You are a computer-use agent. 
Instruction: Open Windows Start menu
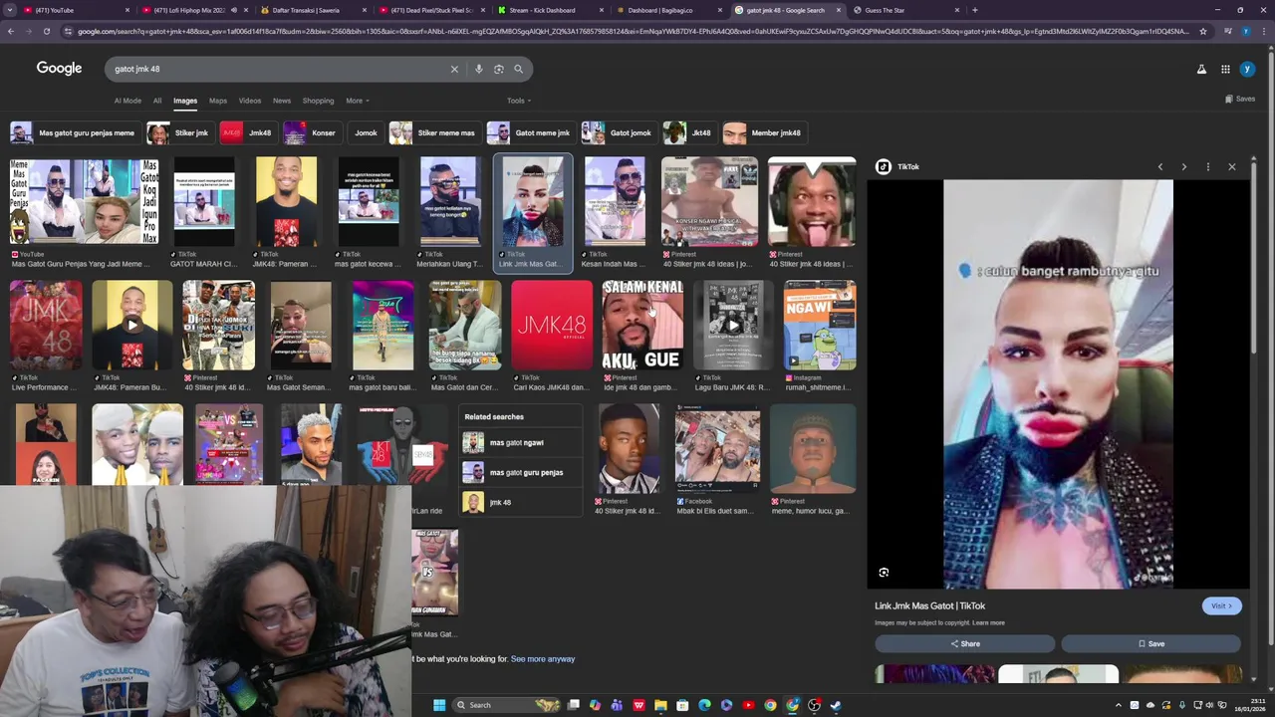[x=439, y=705]
